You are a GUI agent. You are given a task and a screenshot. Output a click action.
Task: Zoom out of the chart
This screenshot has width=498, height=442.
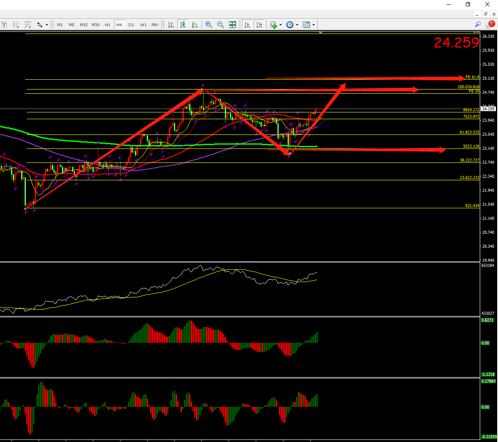(x=220, y=25)
